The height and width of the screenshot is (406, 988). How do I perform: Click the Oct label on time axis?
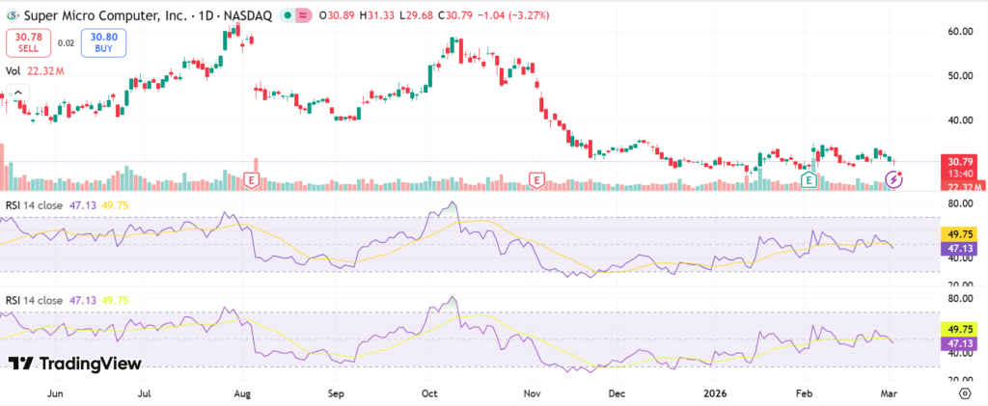(429, 393)
